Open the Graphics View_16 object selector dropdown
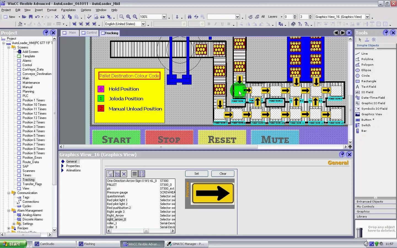This screenshot has height=248, width=397. tap(367, 17)
